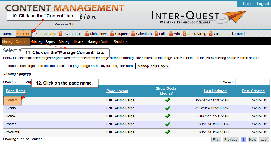Switch to the Manage Library tab
This screenshot has width=271, height=151.
click(71, 42)
